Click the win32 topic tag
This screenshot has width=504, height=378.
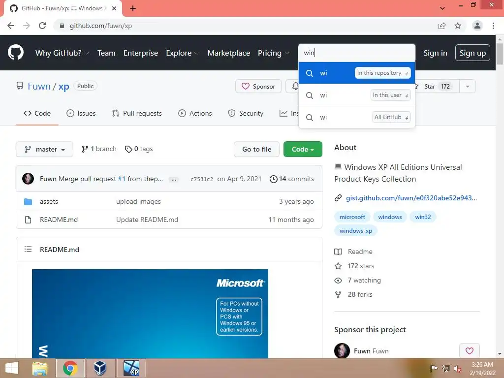[423, 217]
